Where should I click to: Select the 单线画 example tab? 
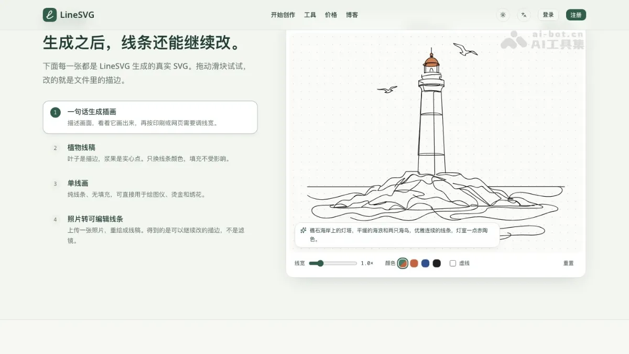(x=150, y=188)
